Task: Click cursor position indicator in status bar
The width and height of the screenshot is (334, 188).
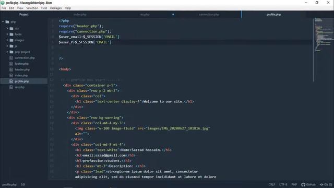Action: 23,184
